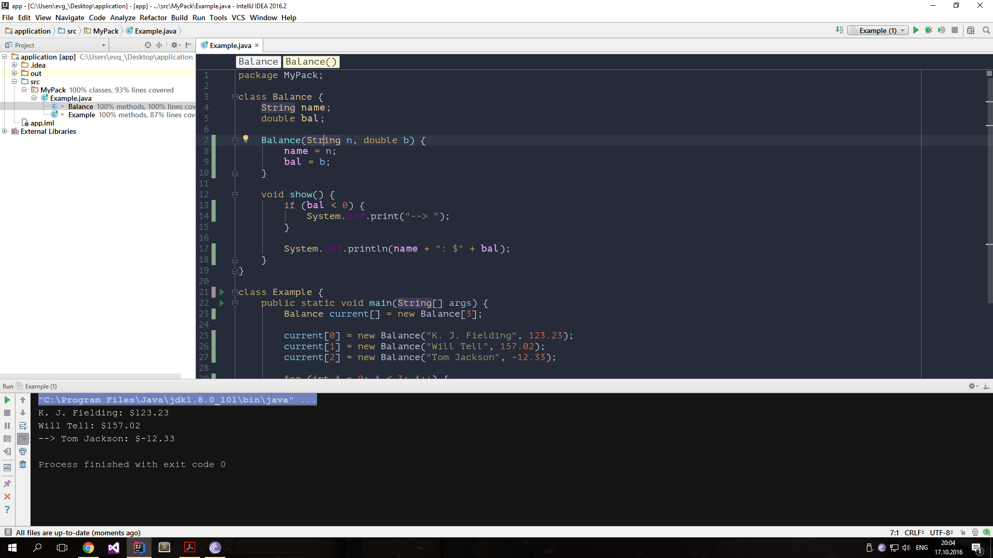Toggle Scroll to the End in console
993x558 pixels.
click(x=23, y=439)
